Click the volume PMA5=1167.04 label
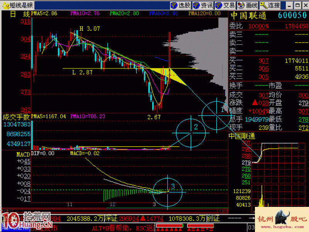This screenshot has width=309, height=232. (x=49, y=116)
